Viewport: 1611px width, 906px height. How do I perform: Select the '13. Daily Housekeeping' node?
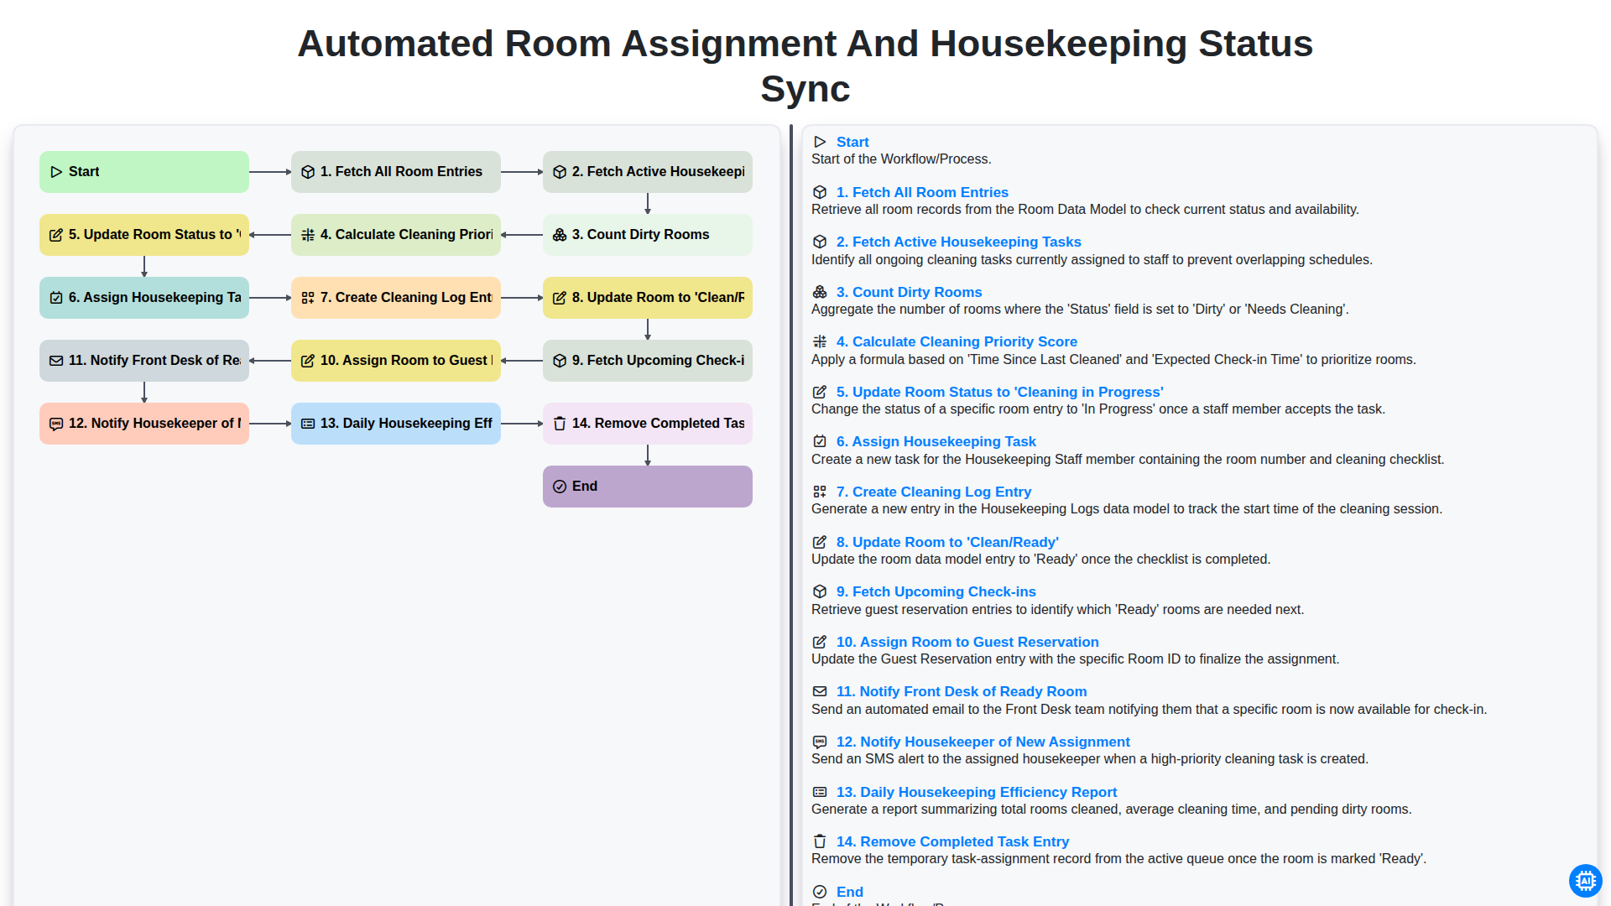pyautogui.click(x=396, y=424)
